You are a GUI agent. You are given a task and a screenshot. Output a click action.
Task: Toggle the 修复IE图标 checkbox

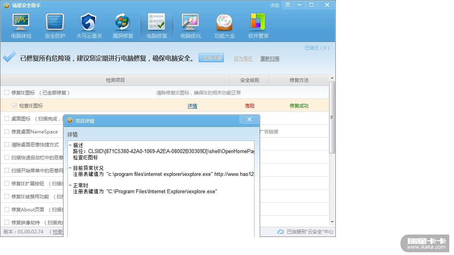(7, 92)
